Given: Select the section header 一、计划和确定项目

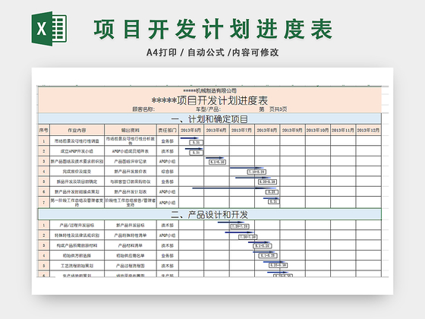Looking at the screenshot, I should point(209,118).
